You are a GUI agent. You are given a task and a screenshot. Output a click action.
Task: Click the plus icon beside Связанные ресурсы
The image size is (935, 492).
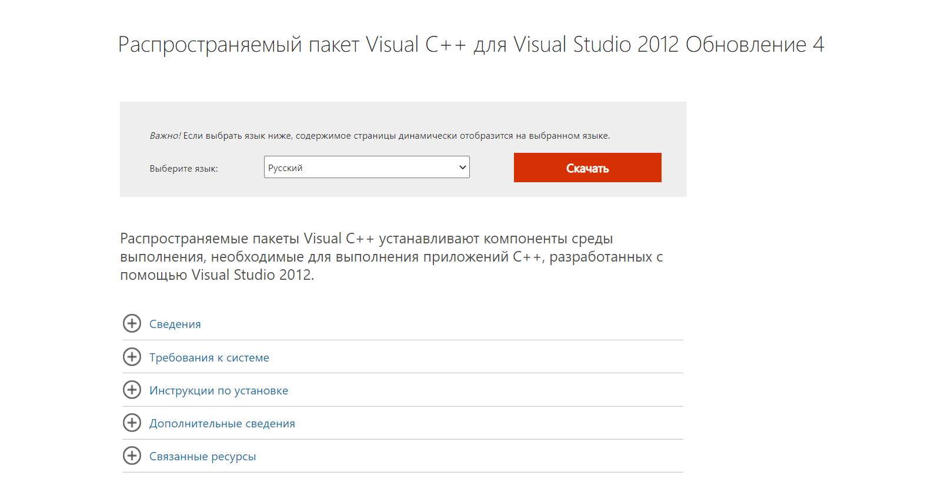tap(132, 456)
